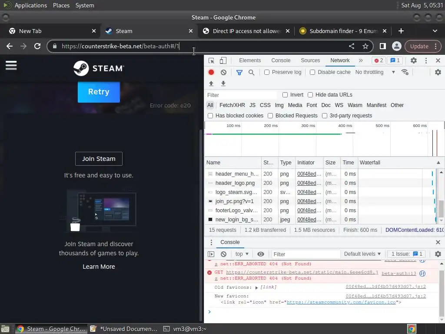Open network search magnifier icon
The height and width of the screenshot is (334, 445).
251,73
